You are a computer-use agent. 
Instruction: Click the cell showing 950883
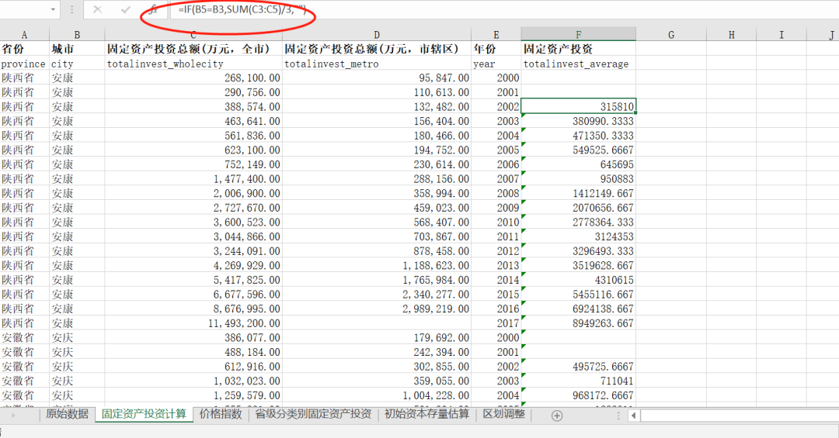tap(579, 179)
